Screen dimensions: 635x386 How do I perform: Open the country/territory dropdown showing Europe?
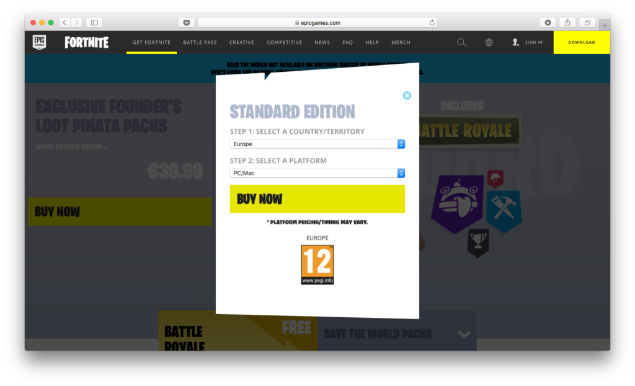(x=317, y=144)
